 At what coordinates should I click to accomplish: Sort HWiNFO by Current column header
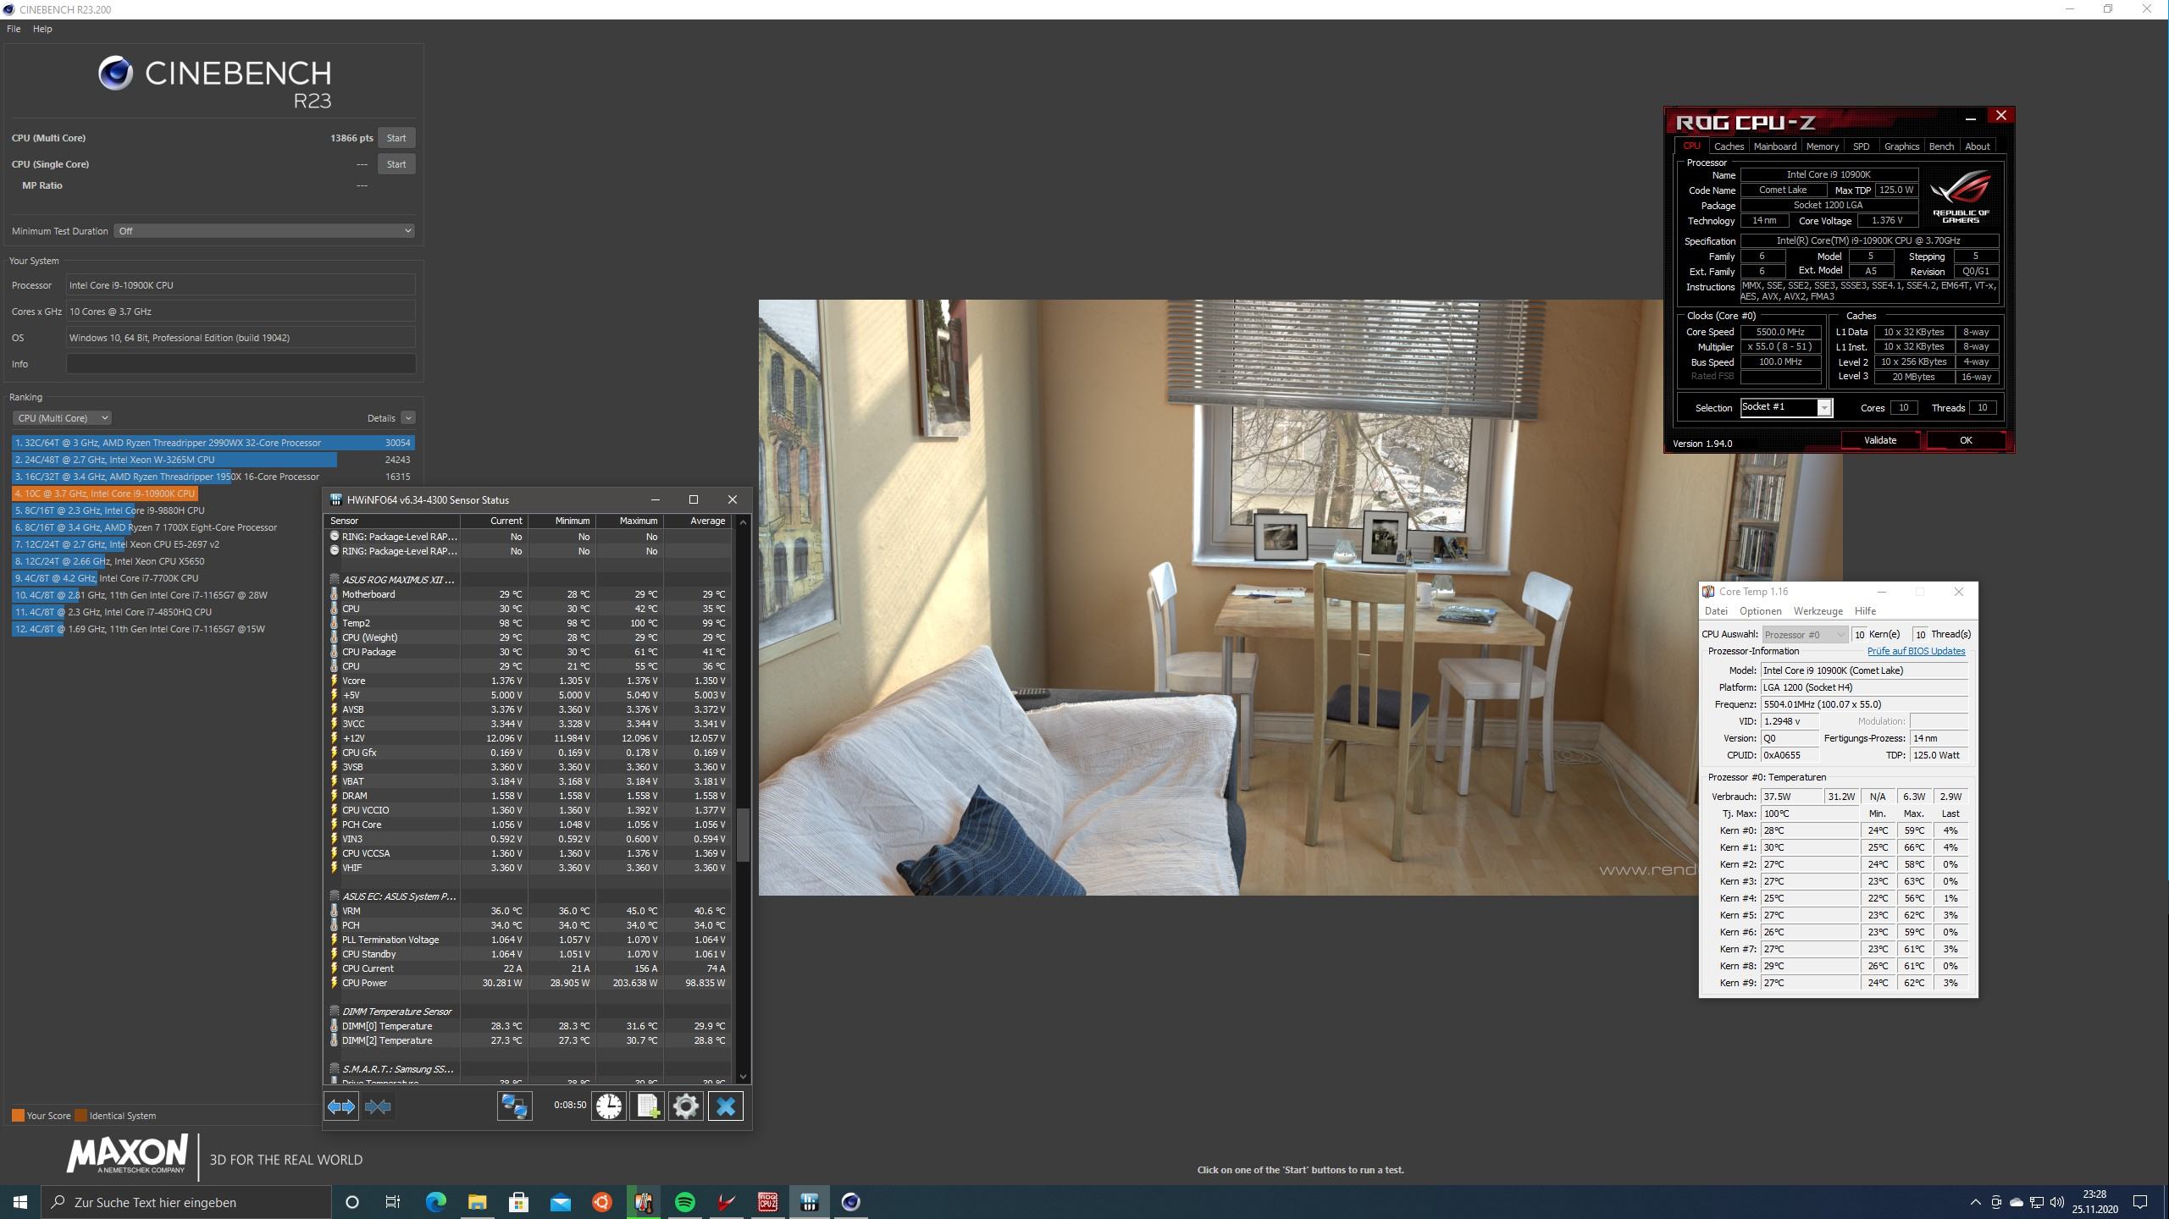coord(495,521)
